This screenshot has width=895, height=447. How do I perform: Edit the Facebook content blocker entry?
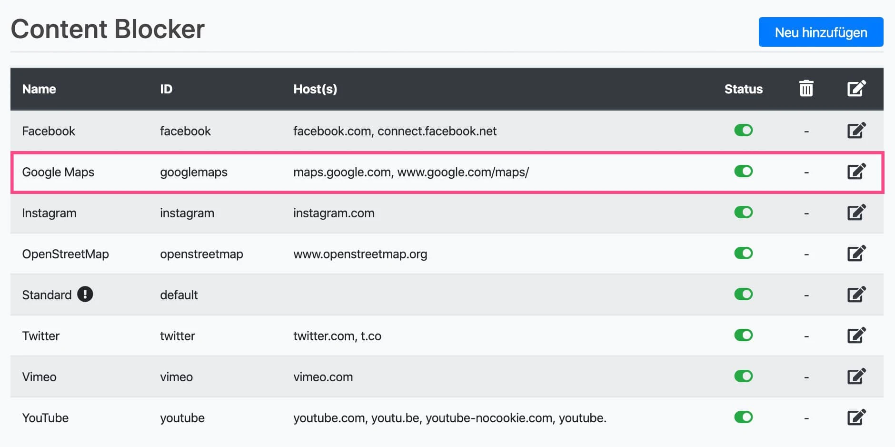pos(856,130)
